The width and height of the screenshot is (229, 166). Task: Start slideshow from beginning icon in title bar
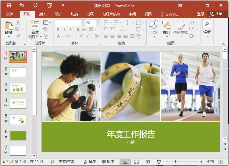(x=49, y=6)
